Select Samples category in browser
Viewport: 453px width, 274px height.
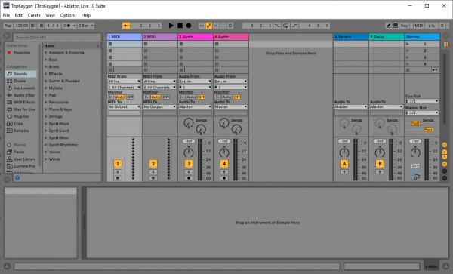click(x=21, y=131)
